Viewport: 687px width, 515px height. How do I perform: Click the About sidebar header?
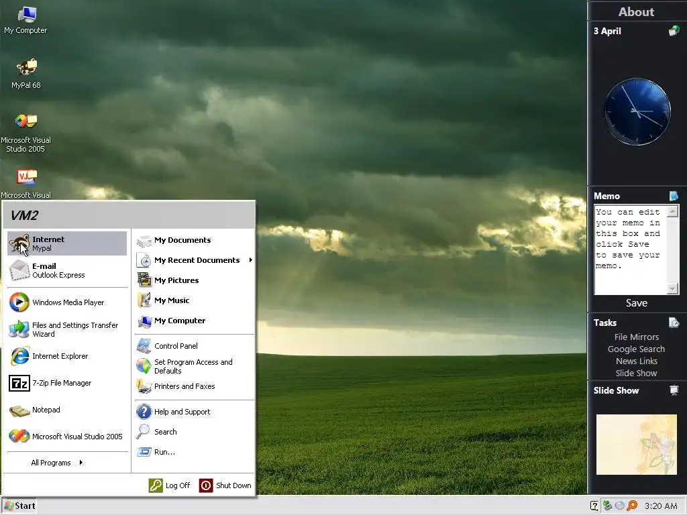636,12
